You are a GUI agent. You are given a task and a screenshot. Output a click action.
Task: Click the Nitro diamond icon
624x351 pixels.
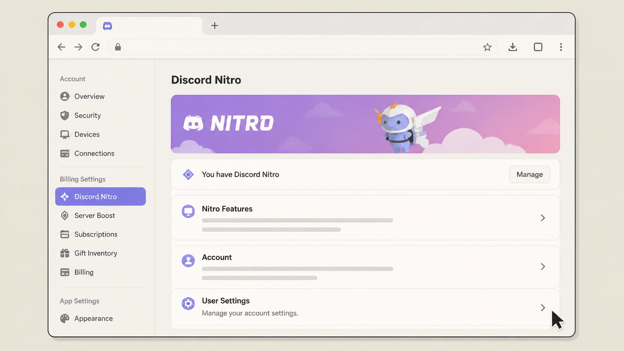tap(188, 175)
